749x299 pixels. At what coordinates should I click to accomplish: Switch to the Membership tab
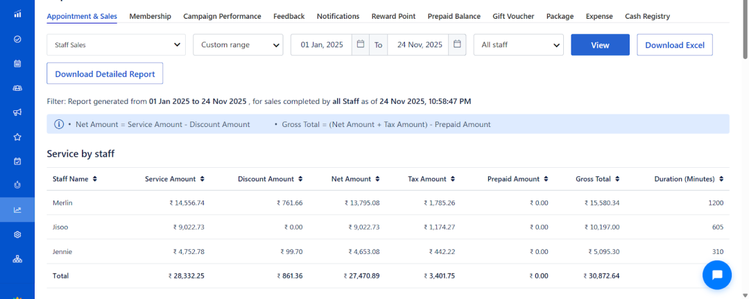coord(150,16)
